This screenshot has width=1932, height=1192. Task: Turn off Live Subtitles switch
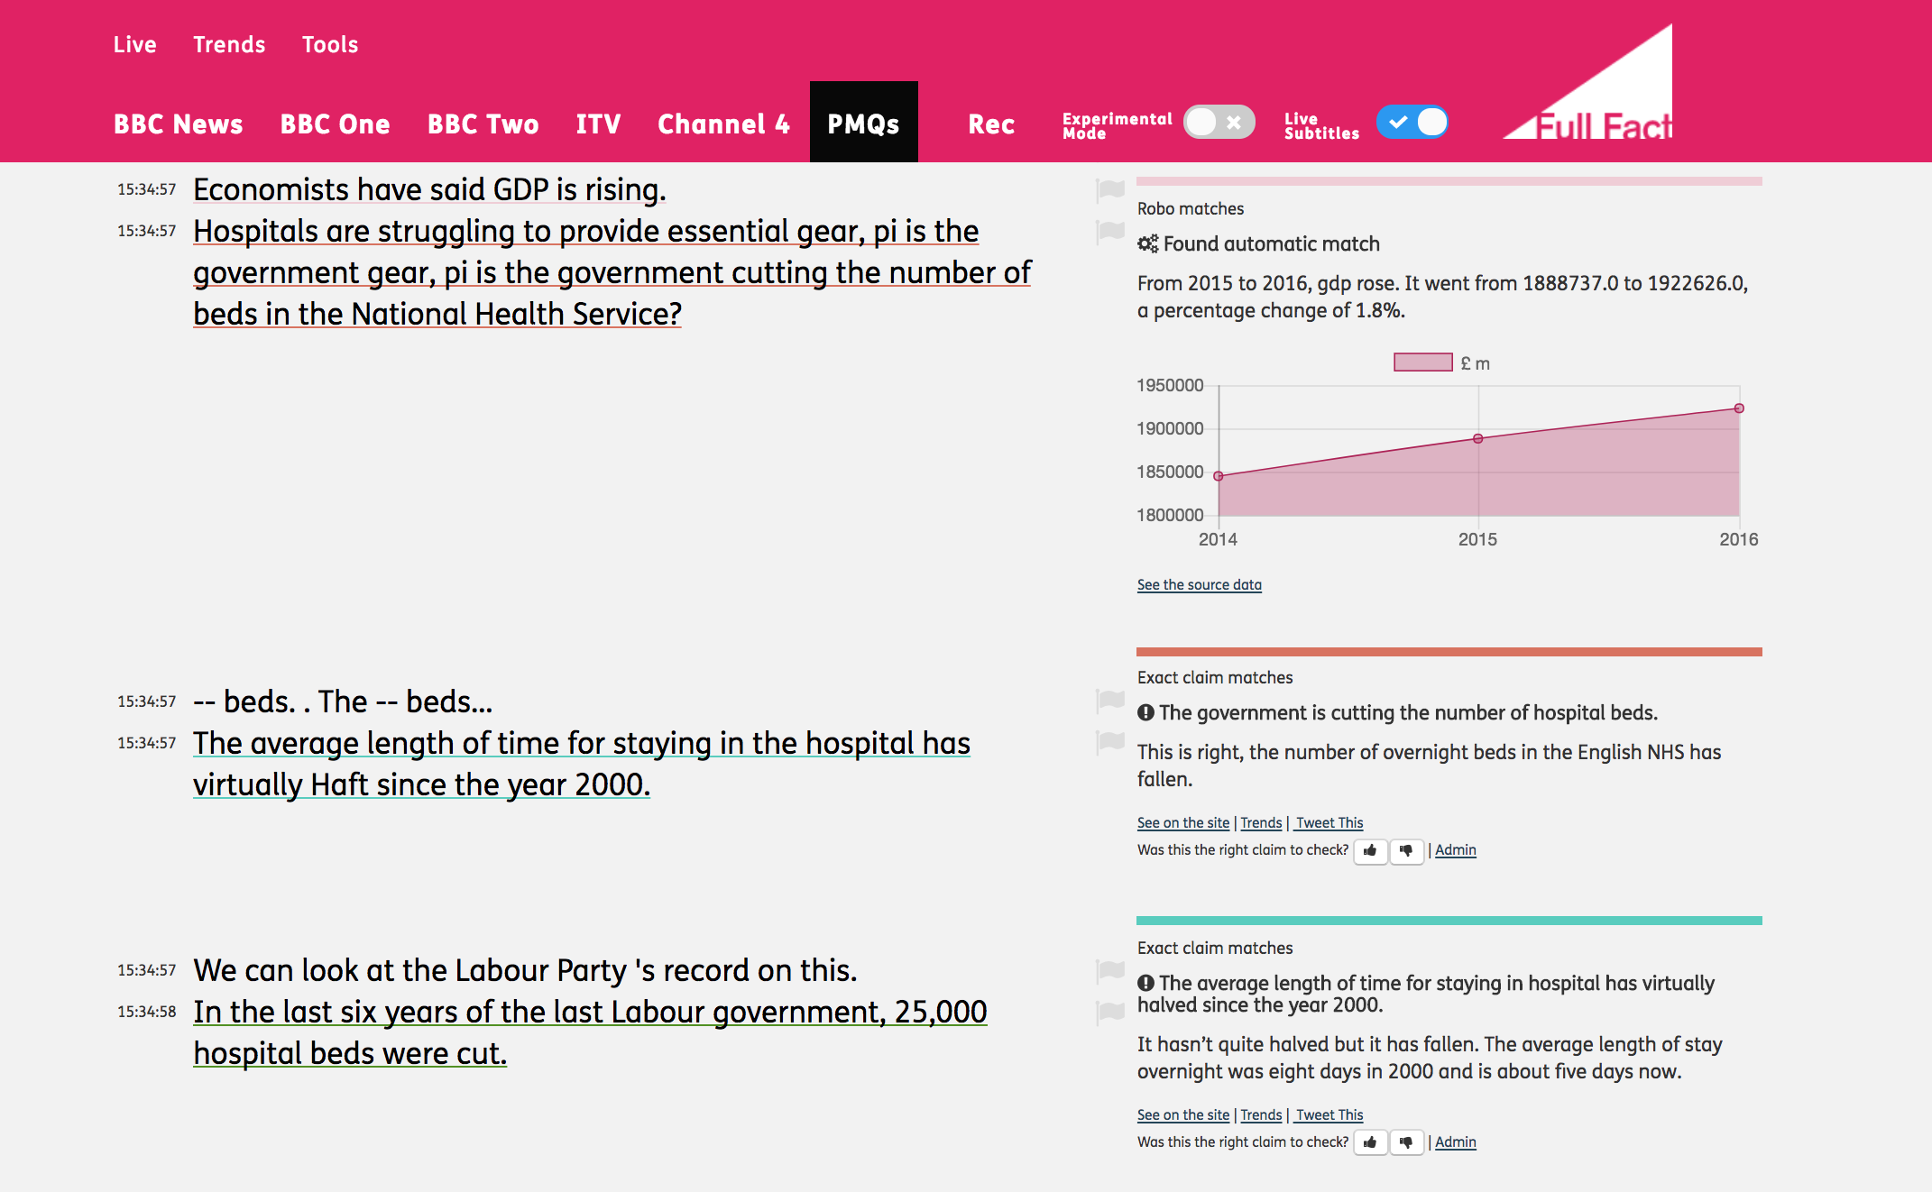click(x=1412, y=123)
